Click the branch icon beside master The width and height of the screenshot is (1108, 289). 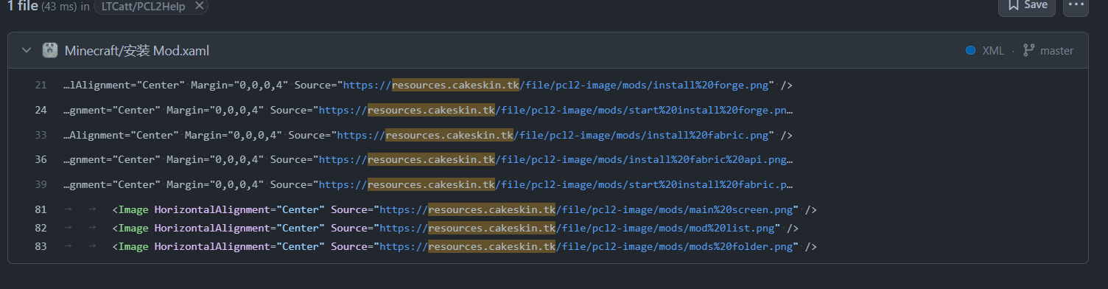[1028, 51]
